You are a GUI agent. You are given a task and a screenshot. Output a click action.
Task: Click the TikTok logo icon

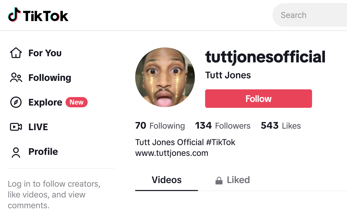pyautogui.click(x=14, y=15)
